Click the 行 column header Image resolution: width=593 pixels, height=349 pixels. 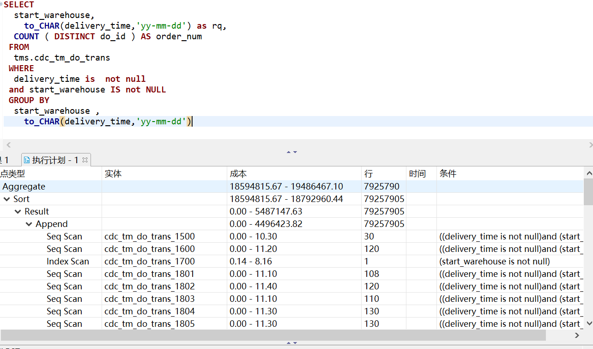(x=369, y=174)
